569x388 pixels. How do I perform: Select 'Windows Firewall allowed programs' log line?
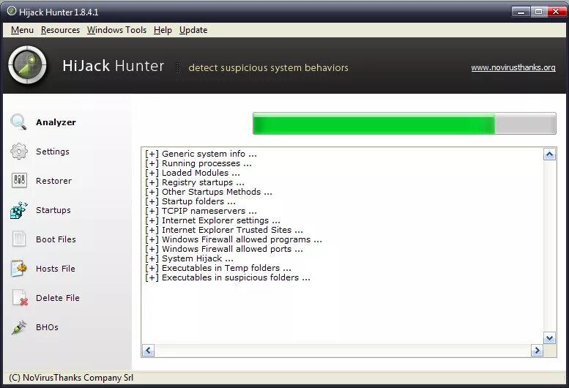click(234, 239)
